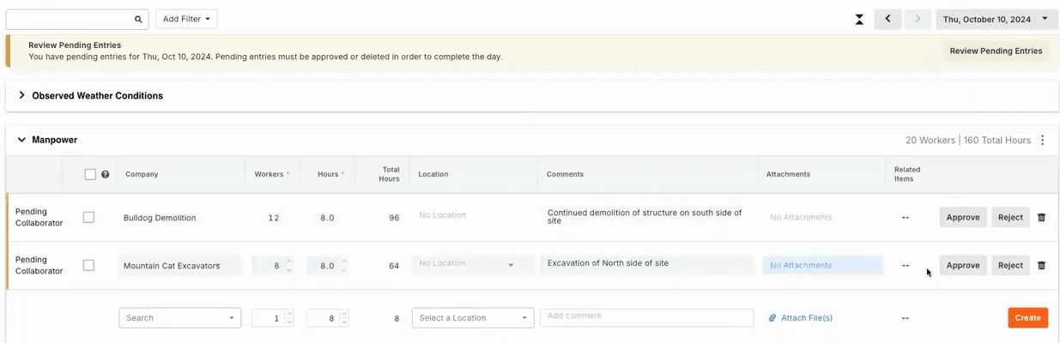
Task: Click Bulldog Demolition company name
Action: (160, 218)
